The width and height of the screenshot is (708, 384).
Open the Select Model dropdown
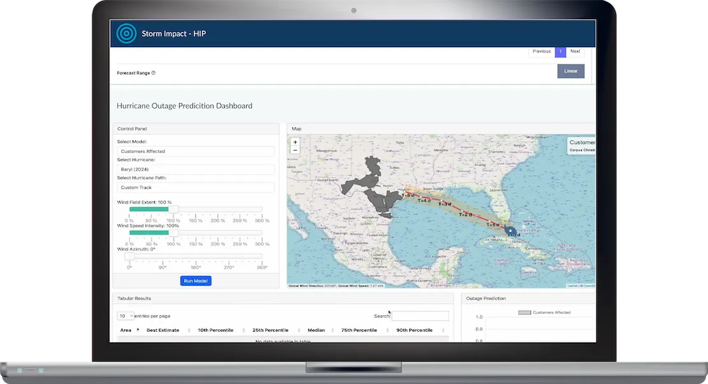[x=196, y=151]
